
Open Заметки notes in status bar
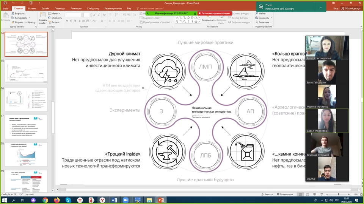coord(267,194)
